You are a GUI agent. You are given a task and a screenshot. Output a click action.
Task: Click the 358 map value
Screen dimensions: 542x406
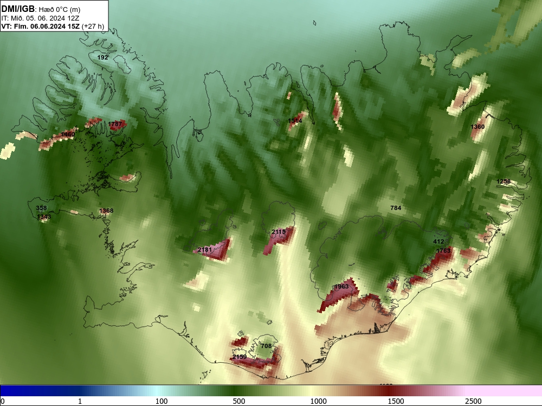tap(41, 208)
